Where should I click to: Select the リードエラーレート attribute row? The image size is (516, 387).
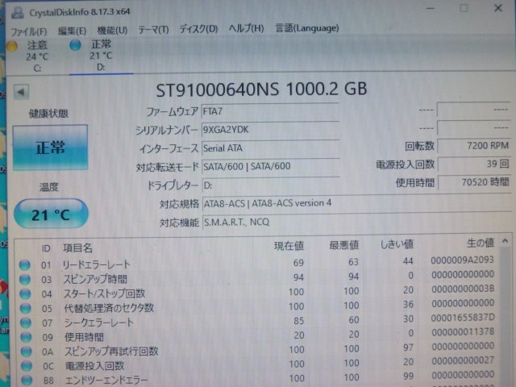coord(258,264)
